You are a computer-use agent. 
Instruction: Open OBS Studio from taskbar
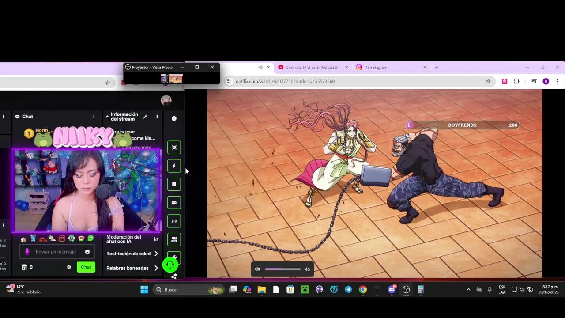(406, 290)
